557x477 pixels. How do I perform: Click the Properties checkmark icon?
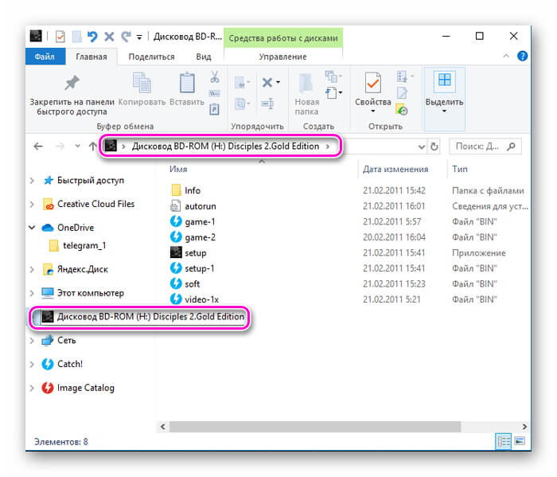click(x=372, y=83)
